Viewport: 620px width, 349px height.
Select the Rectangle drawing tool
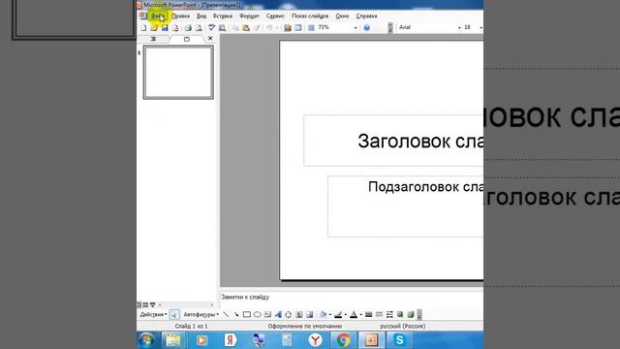pos(247,314)
